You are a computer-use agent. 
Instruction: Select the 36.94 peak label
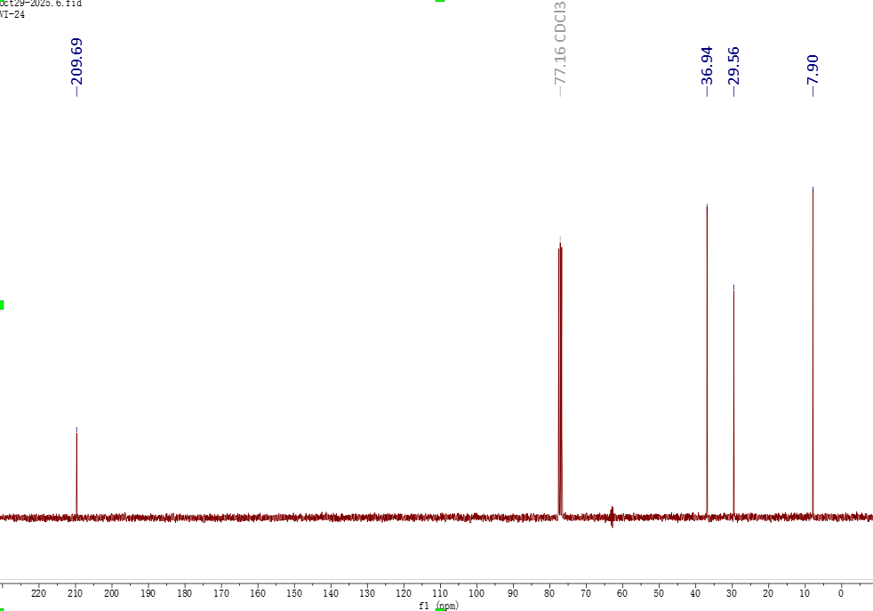(x=707, y=66)
